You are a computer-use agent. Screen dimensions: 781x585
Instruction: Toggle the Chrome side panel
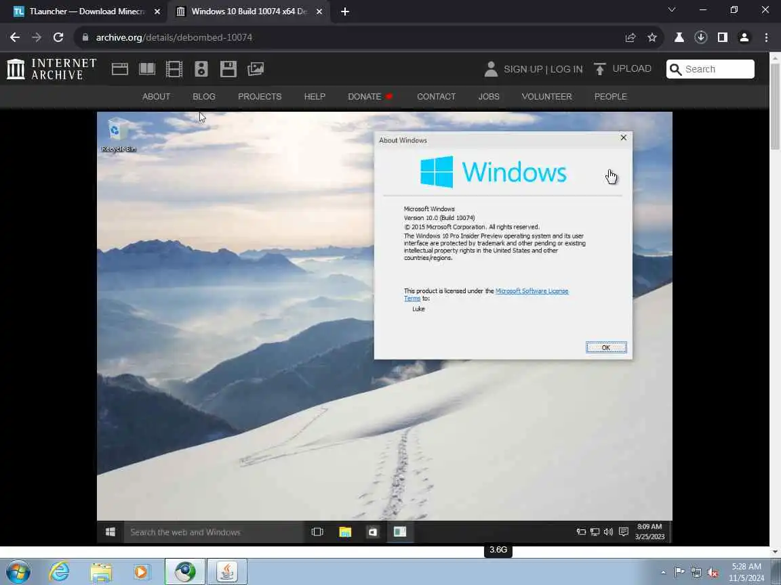(x=723, y=37)
